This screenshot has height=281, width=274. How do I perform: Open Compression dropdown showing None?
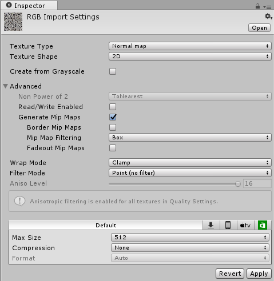(x=190, y=248)
